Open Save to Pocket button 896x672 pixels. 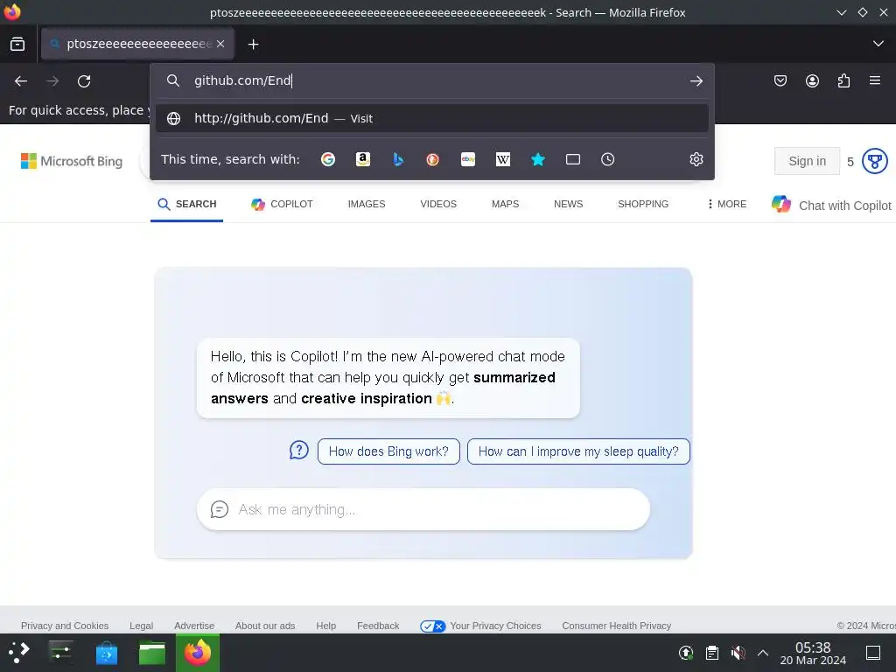click(780, 81)
